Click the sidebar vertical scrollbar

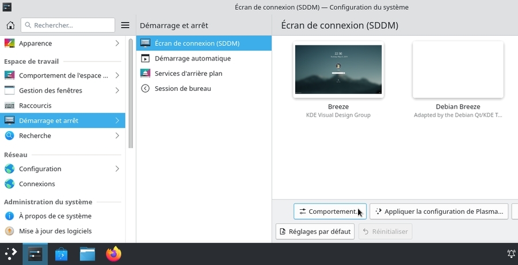131,93
